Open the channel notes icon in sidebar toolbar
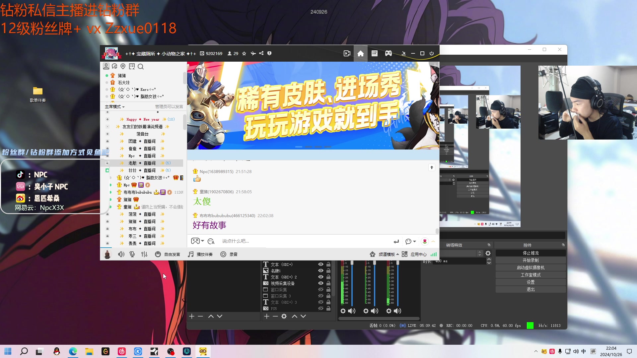The image size is (637, 358). pos(132,66)
